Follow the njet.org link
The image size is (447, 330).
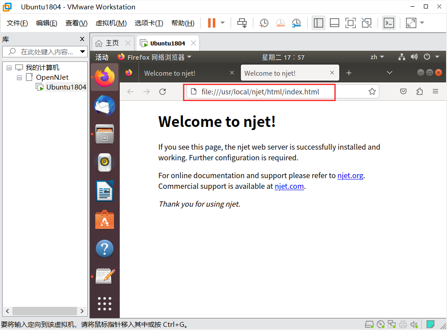coord(350,175)
